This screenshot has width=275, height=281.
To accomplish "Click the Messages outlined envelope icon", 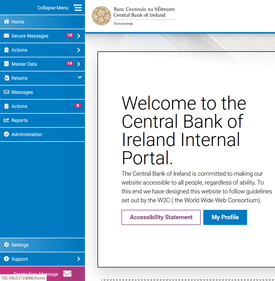I will [6, 92].
